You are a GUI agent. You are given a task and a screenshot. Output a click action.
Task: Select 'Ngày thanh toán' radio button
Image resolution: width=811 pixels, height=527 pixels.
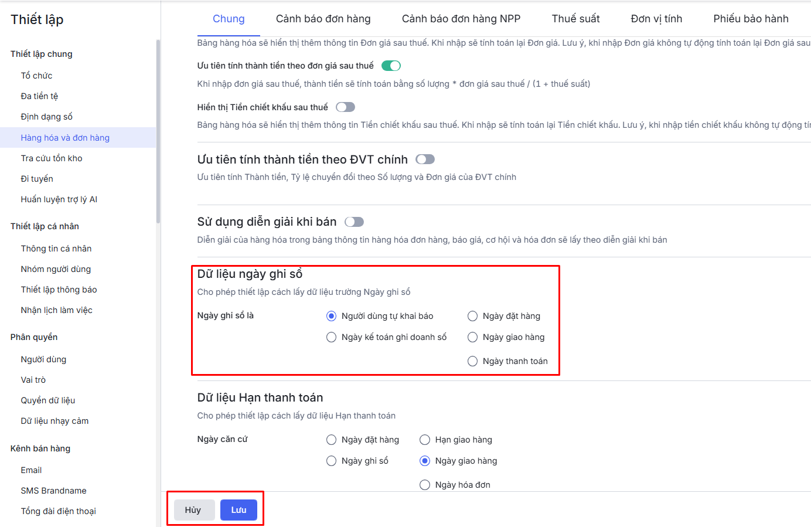tap(473, 362)
